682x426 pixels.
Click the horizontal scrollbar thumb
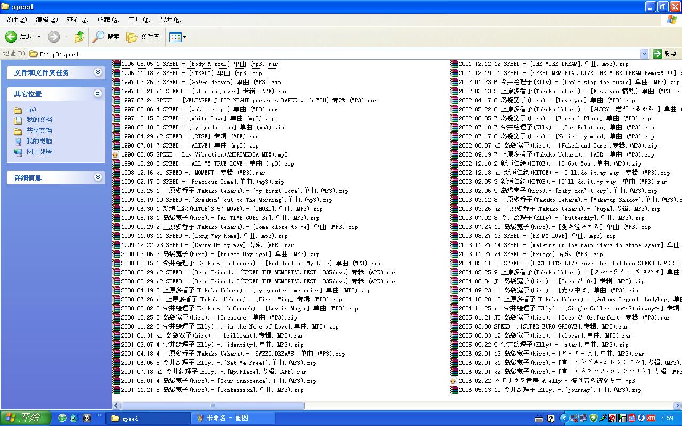pyautogui.click(x=213, y=405)
